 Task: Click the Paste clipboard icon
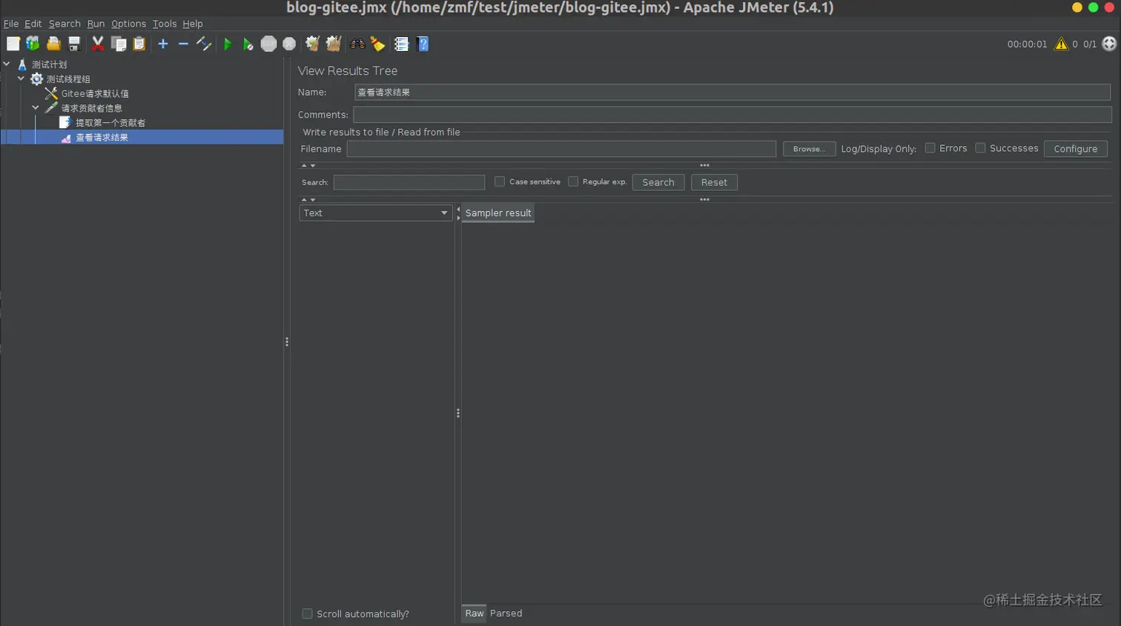tap(139, 44)
